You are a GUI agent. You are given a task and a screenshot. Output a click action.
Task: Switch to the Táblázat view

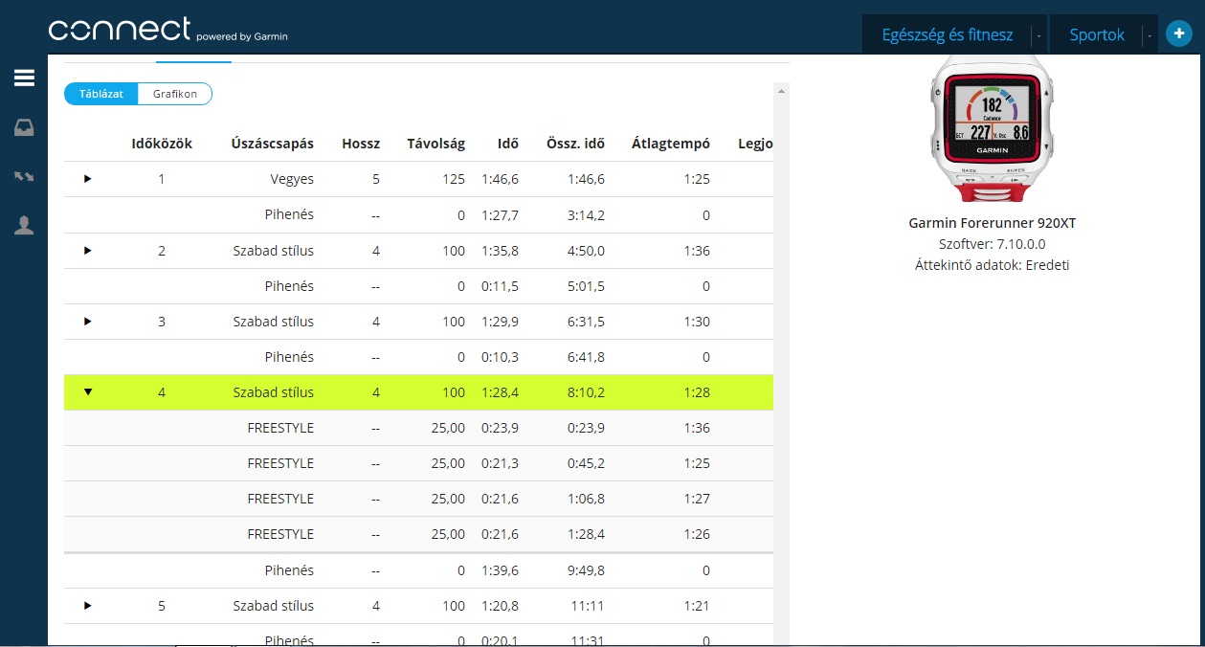[100, 94]
